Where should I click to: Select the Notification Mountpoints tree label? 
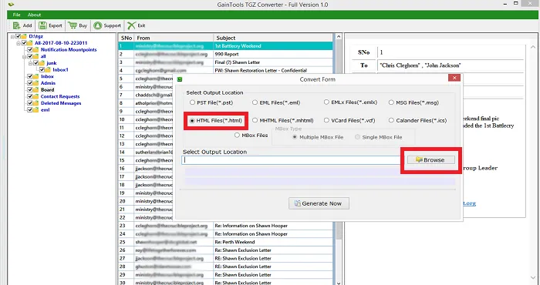click(x=69, y=49)
